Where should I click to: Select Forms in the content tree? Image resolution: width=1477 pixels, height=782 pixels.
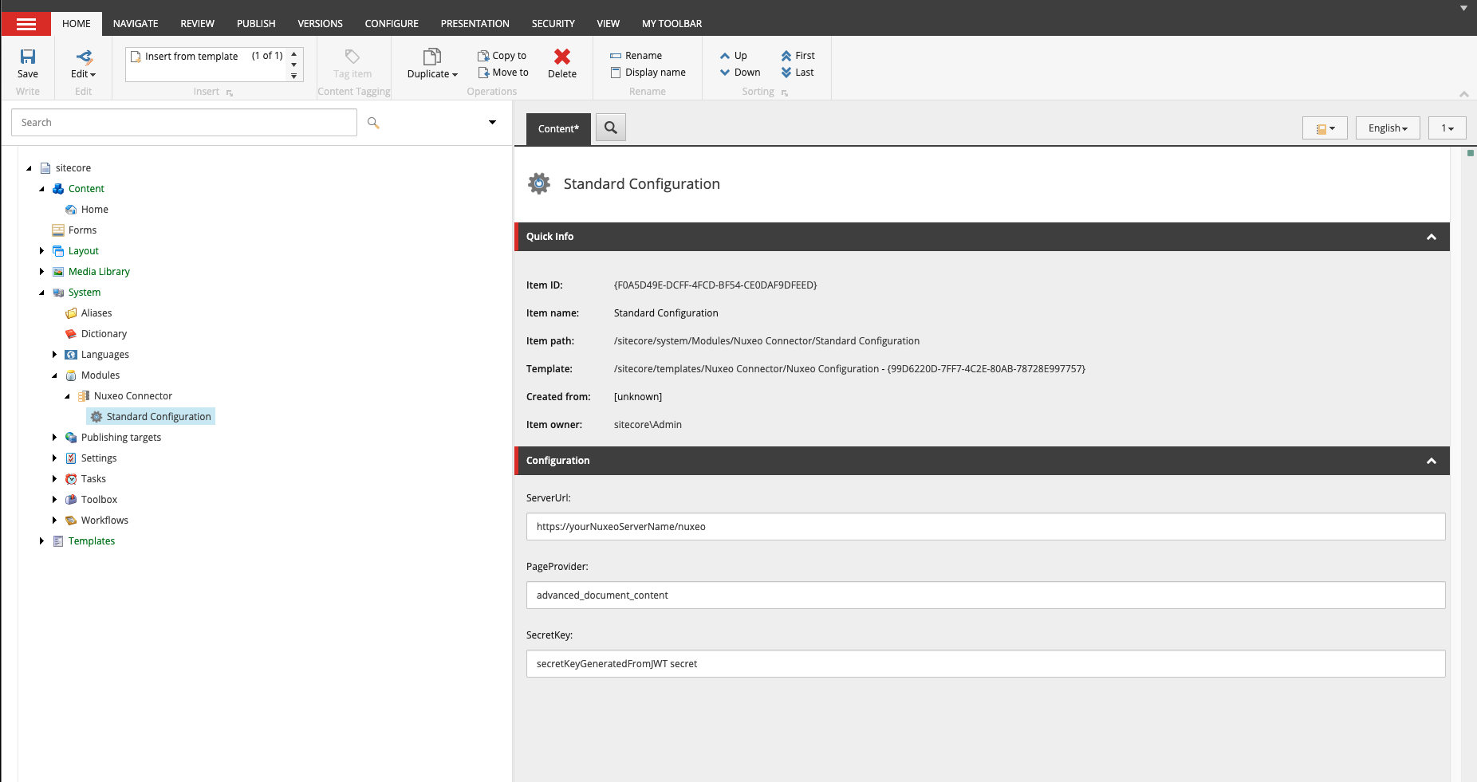[82, 230]
